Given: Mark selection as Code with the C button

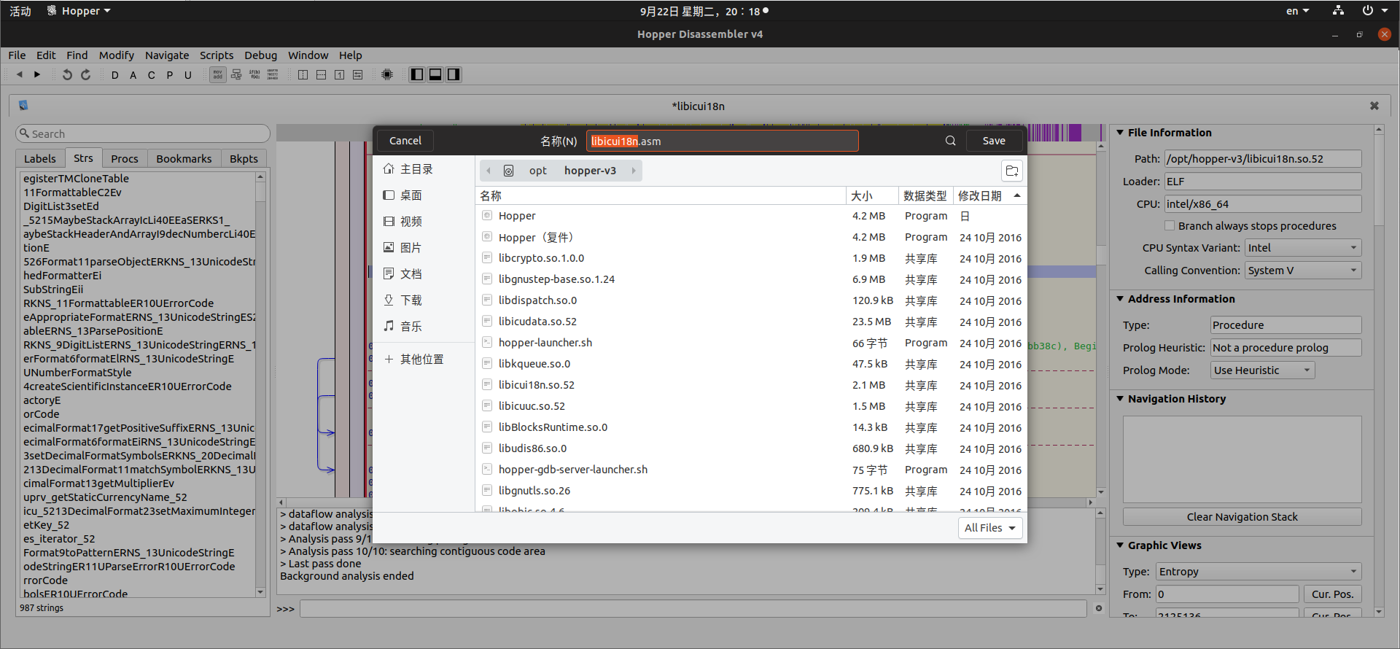Looking at the screenshot, I should tap(151, 75).
